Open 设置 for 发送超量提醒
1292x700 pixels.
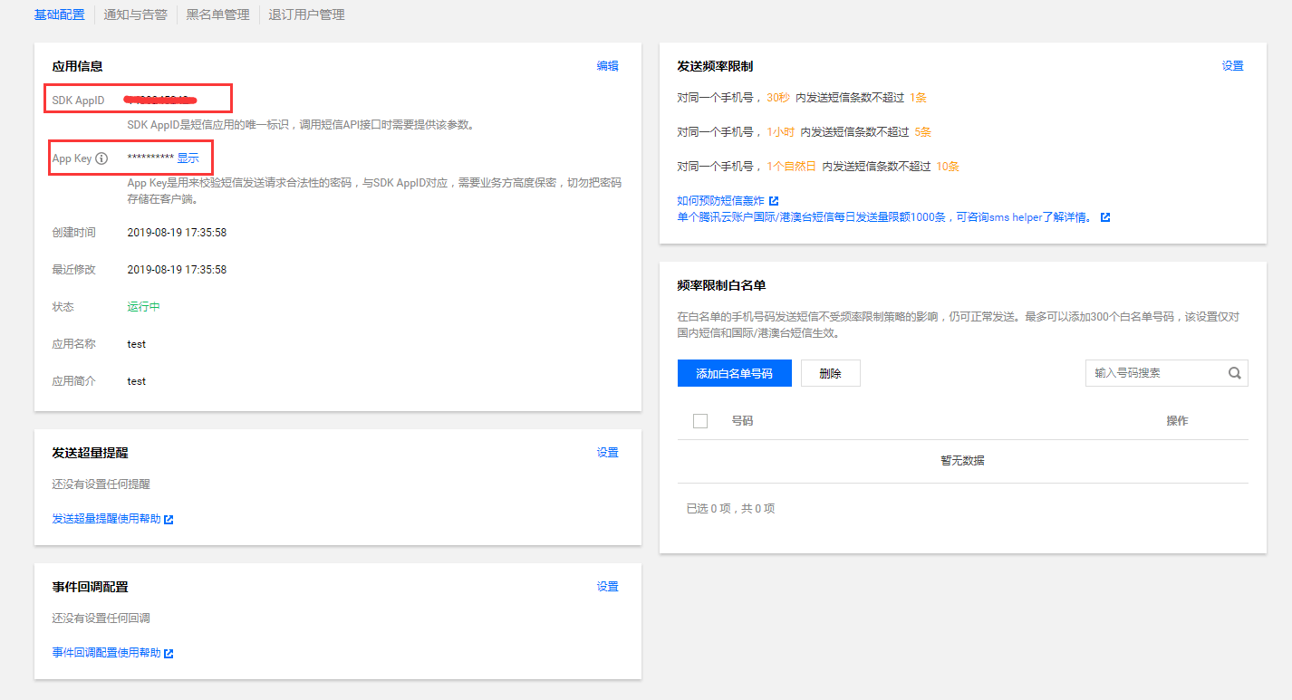[607, 453]
